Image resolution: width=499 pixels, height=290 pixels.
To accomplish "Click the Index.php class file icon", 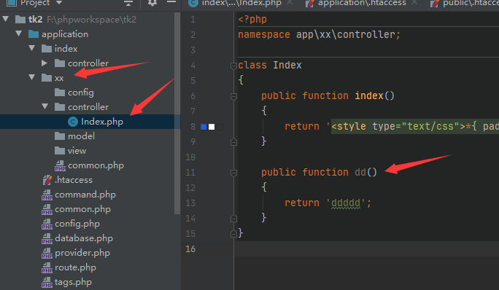I will tap(73, 122).
